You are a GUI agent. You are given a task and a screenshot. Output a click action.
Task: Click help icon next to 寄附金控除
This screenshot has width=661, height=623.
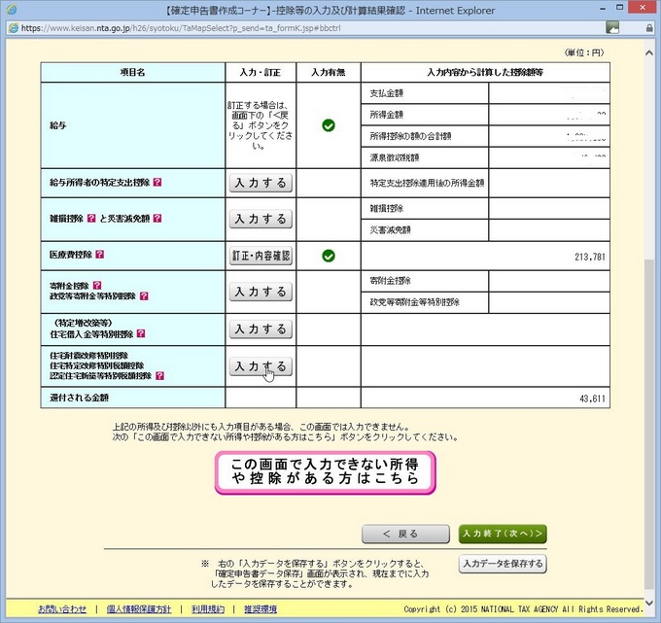[x=96, y=286]
